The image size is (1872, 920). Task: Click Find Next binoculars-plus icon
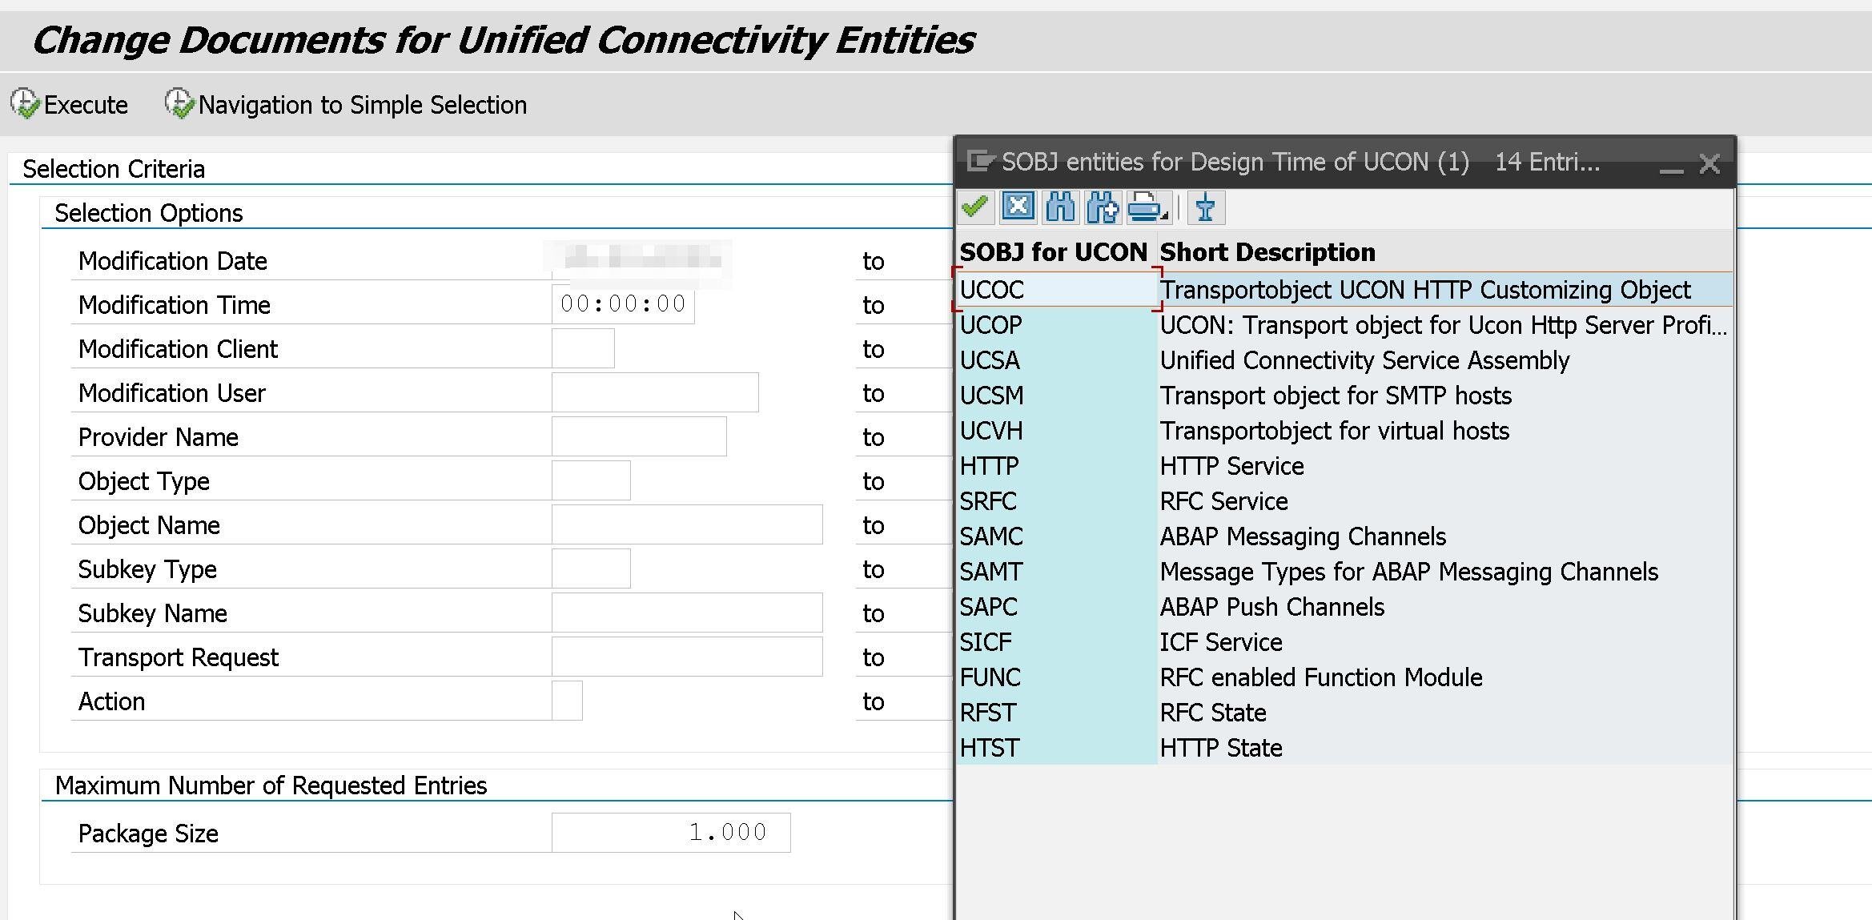(1103, 207)
